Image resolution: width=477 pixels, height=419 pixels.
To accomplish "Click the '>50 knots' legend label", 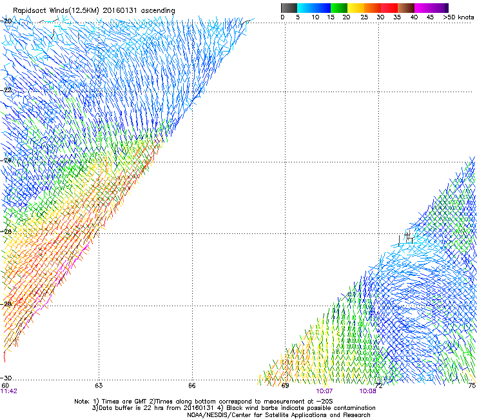I will [458, 17].
